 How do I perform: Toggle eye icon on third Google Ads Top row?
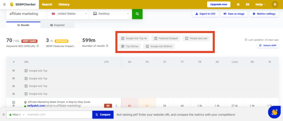[x=14, y=86]
